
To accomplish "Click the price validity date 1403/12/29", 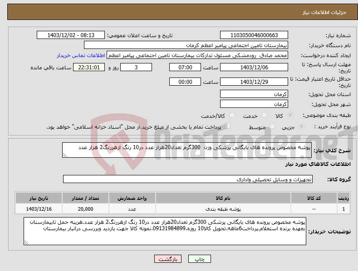I will pyautogui.click(x=254, y=82).
